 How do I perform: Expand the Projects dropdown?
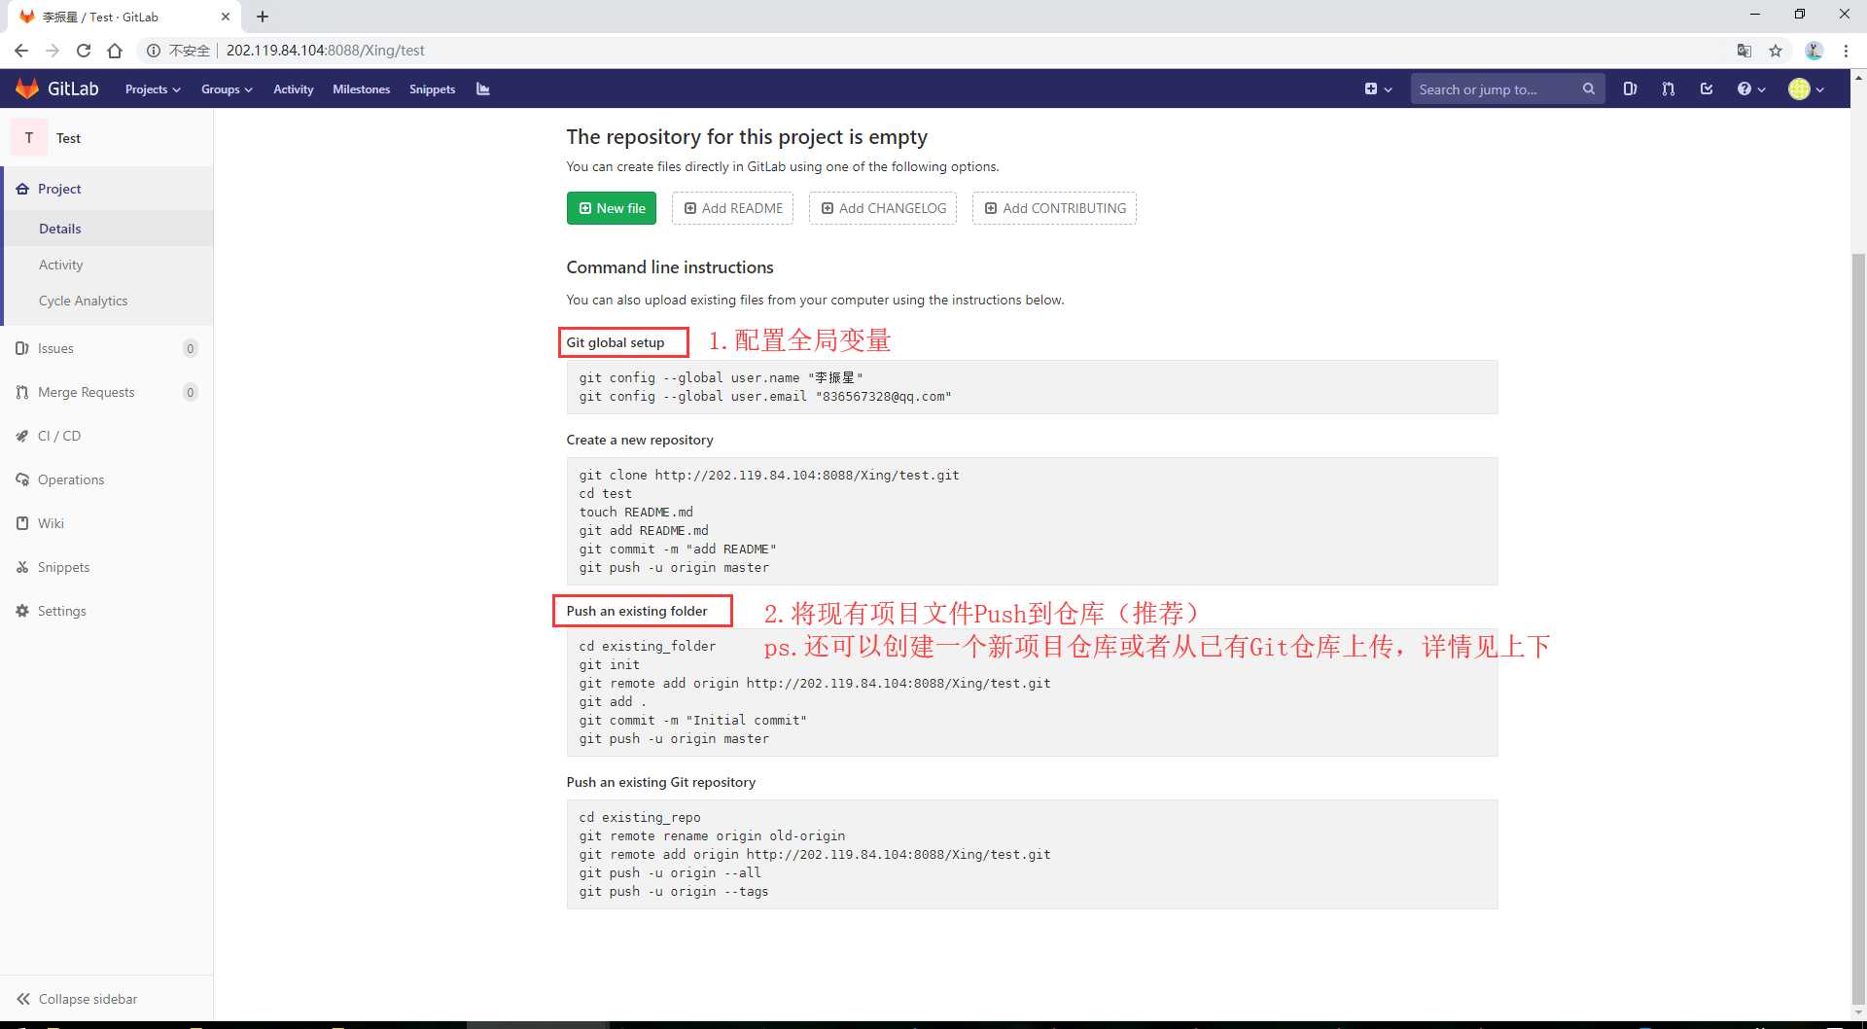pos(153,89)
